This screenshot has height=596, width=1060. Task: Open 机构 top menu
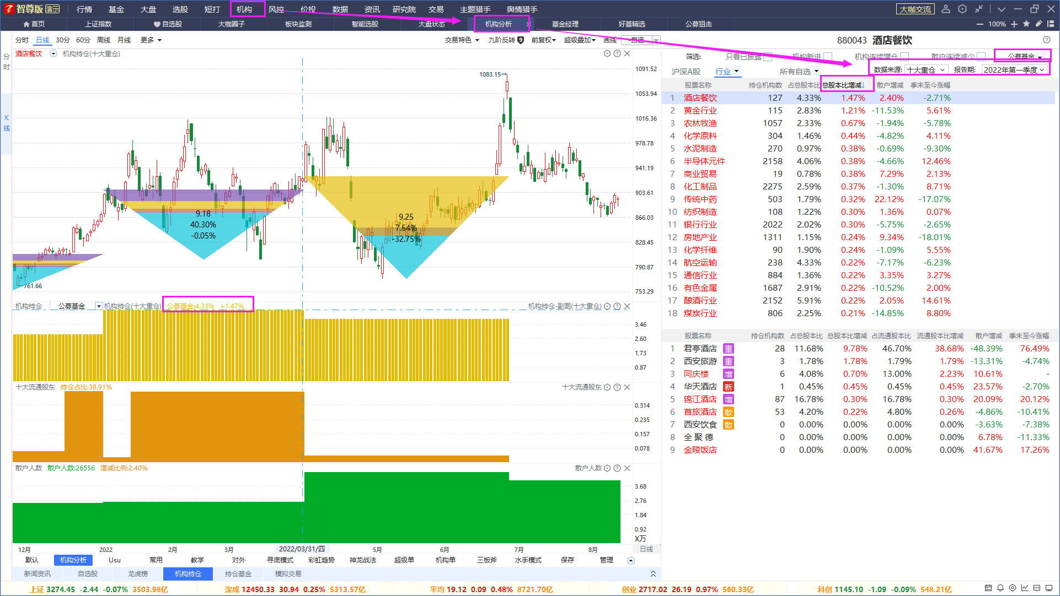[244, 9]
